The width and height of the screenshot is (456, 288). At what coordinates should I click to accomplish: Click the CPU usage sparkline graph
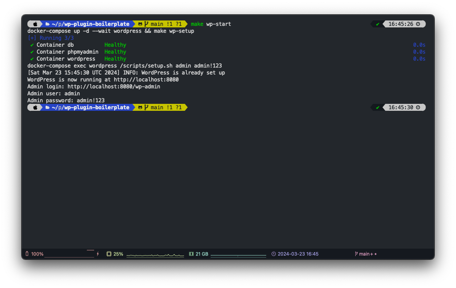click(x=155, y=255)
